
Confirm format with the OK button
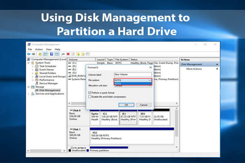pyautogui.click(x=127, y=105)
